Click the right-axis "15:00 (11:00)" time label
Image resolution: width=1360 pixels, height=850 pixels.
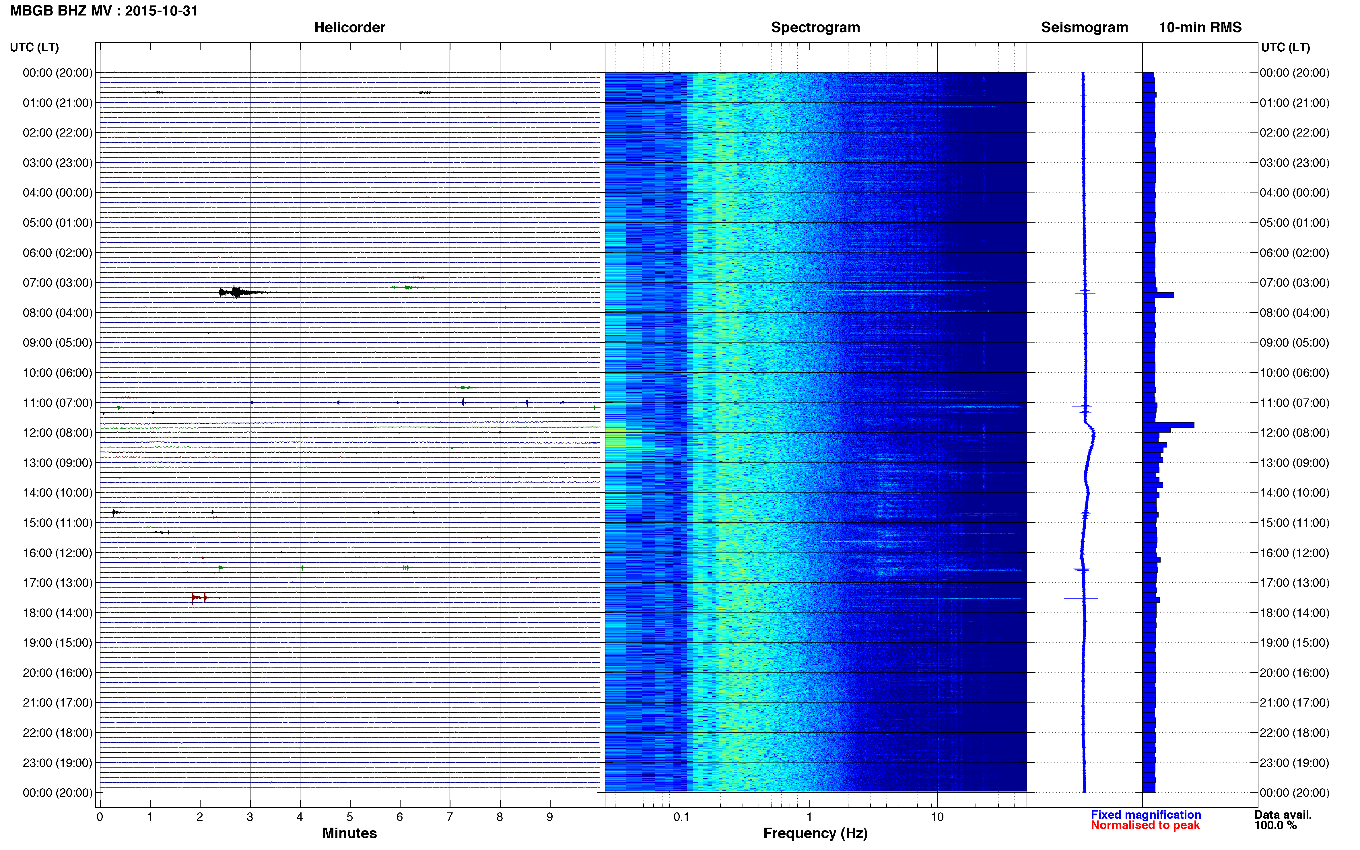[1294, 523]
